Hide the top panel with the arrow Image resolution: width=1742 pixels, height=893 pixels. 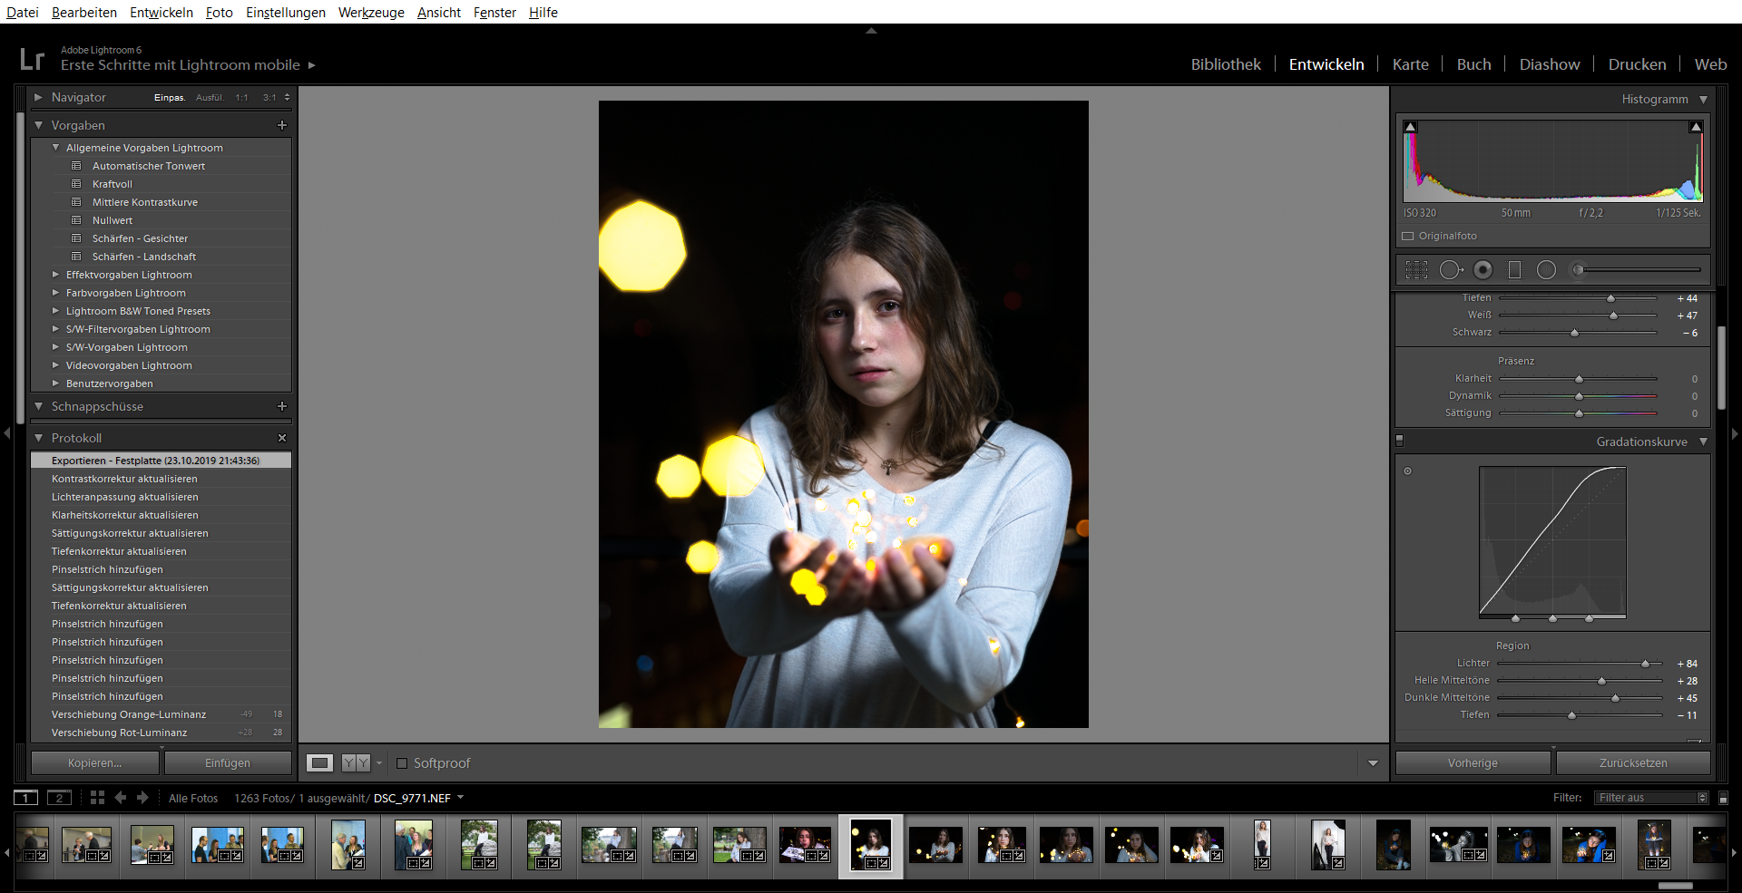coord(871,31)
